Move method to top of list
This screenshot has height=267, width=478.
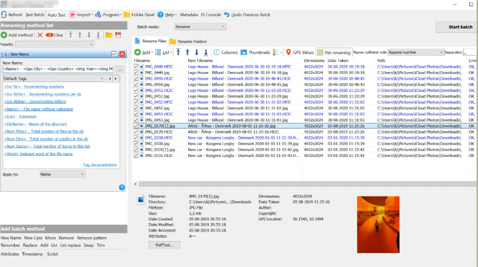(x=70, y=35)
